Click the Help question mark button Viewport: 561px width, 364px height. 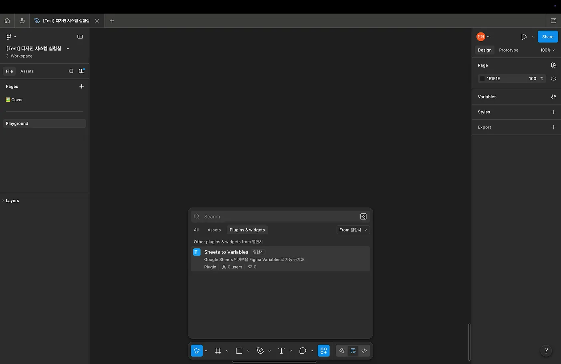point(546,351)
